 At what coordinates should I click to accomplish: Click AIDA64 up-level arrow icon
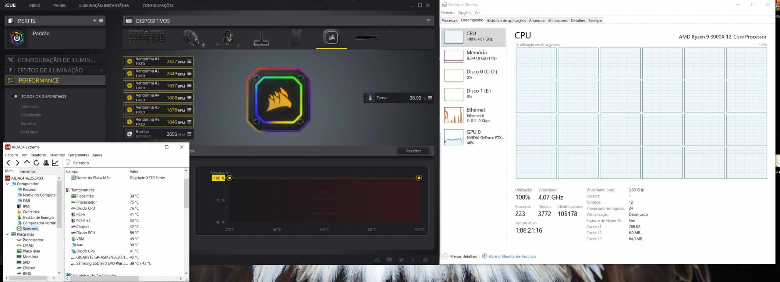pos(27,162)
